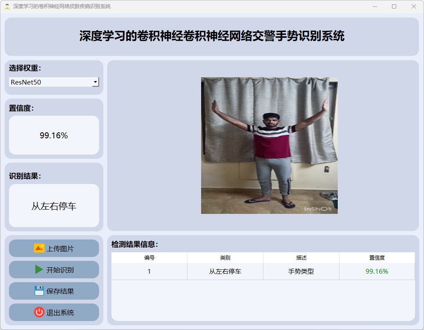This screenshot has height=330, width=424.
Task: Click the 手势类型 description cell
Action: pos(301,272)
